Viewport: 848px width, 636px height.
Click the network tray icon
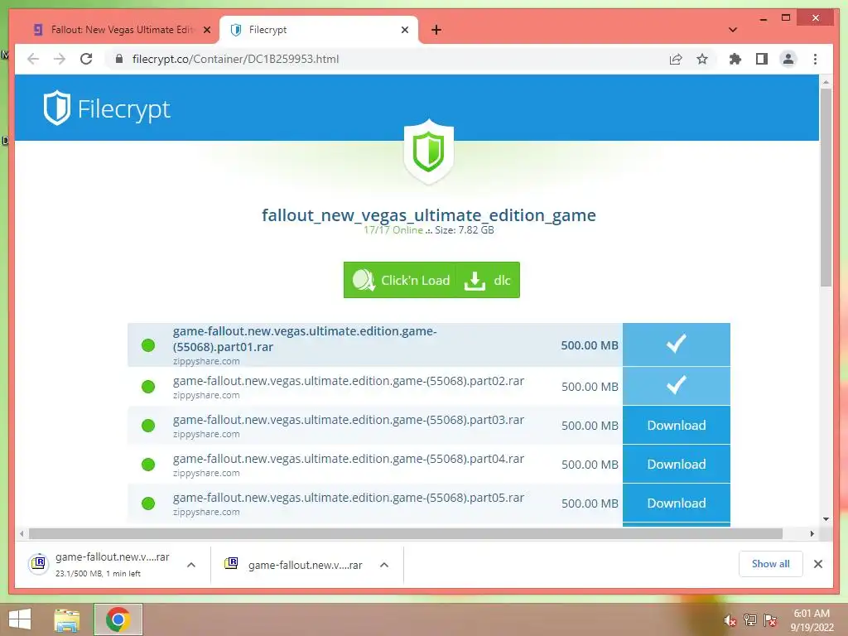click(750, 620)
